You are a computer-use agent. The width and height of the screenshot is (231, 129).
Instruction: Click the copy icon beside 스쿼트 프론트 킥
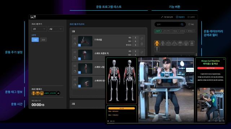(75, 57)
